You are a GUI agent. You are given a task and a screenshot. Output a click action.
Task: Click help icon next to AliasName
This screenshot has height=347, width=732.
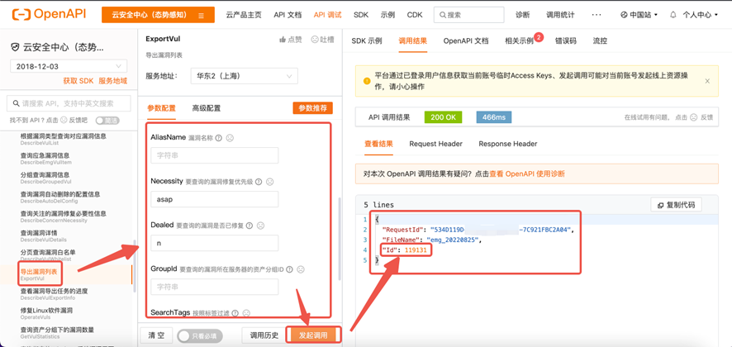tap(218, 138)
